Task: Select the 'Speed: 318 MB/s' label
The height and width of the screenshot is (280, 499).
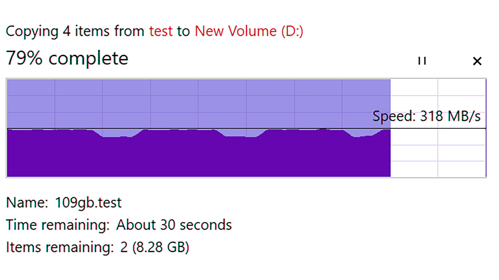Action: [426, 116]
